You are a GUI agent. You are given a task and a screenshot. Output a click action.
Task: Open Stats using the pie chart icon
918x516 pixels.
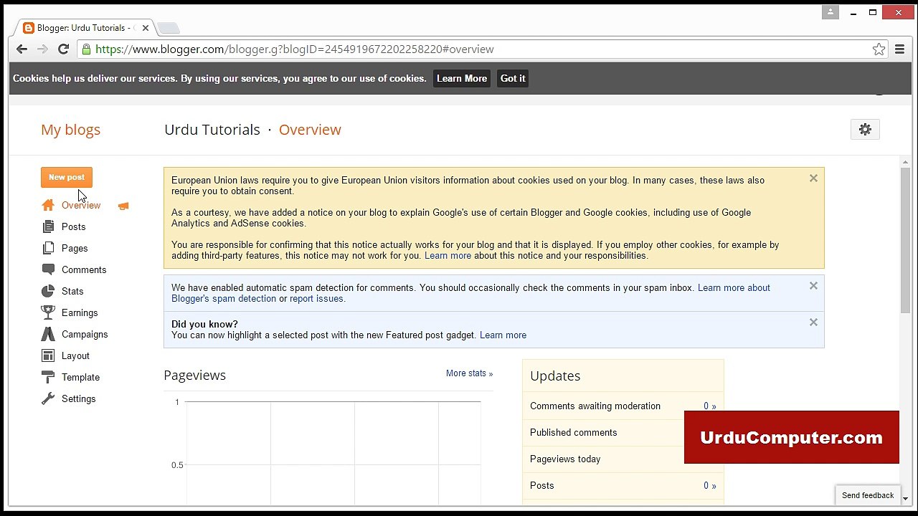coord(48,291)
